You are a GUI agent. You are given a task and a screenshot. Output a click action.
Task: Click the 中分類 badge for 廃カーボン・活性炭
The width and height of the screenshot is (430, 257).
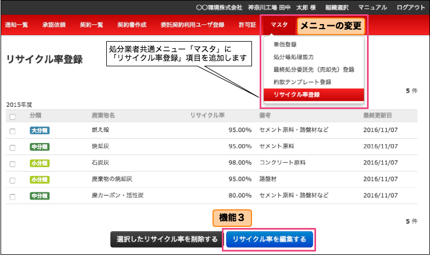39,195
